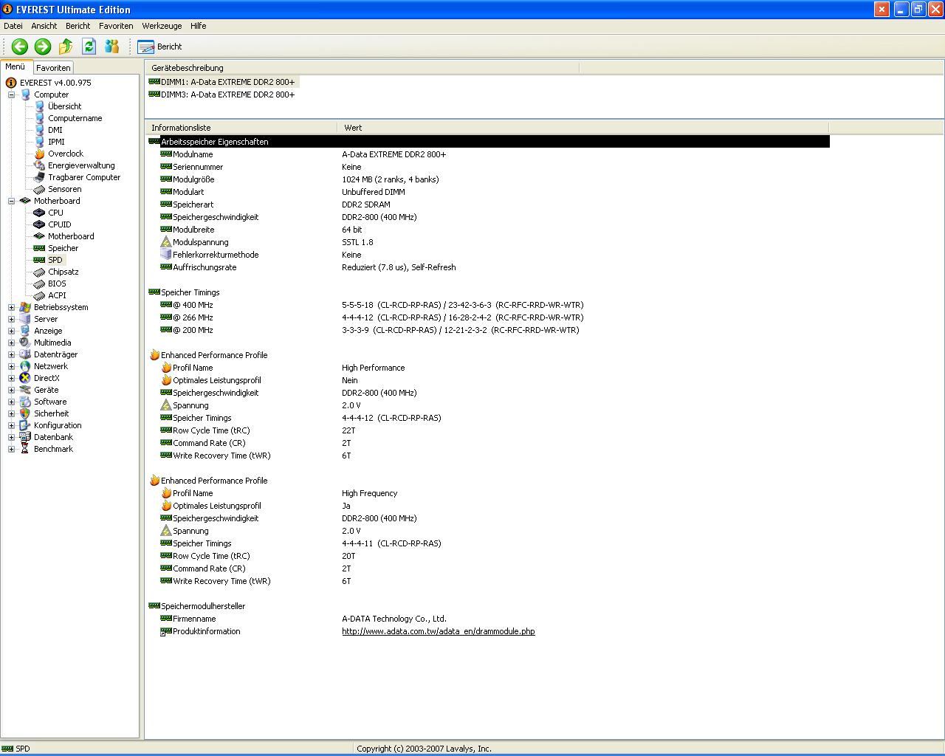Viewport: 945px width, 756px height.
Task: Switch to the Favoriten tab
Action: pos(53,67)
